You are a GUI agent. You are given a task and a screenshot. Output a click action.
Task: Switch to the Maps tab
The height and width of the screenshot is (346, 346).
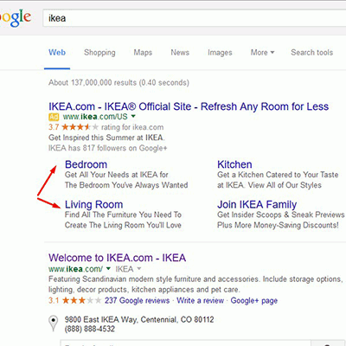click(143, 53)
